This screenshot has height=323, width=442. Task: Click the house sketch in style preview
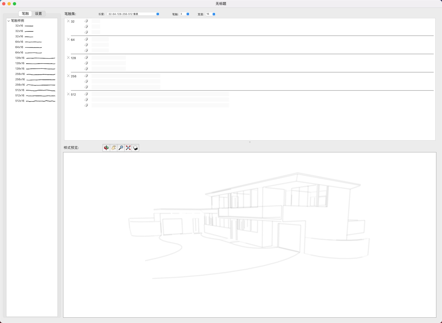pos(249,226)
